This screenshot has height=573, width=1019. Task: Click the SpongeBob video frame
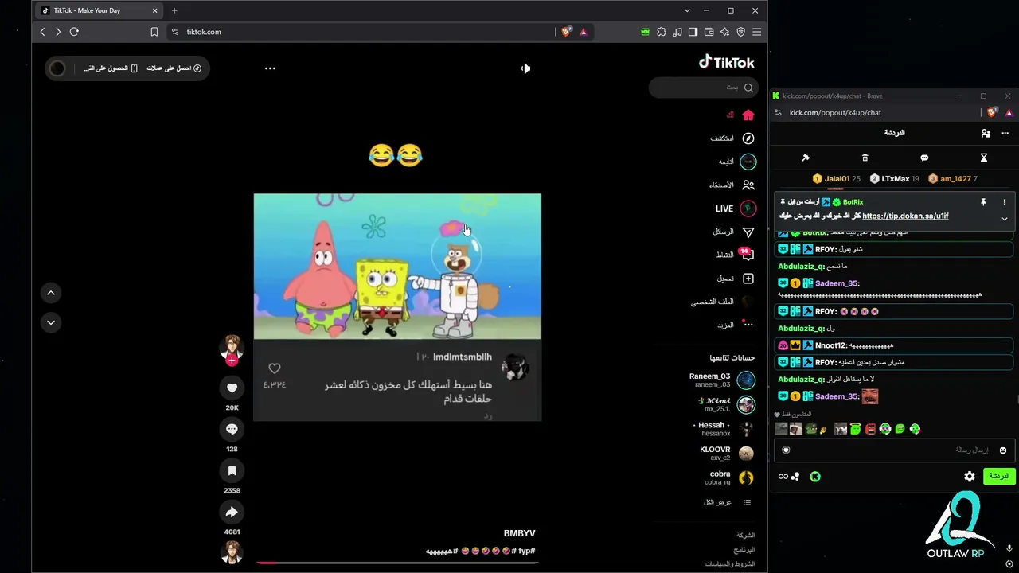(397, 267)
